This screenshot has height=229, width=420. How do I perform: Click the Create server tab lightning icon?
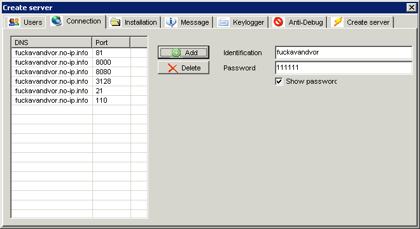pyautogui.click(x=338, y=22)
